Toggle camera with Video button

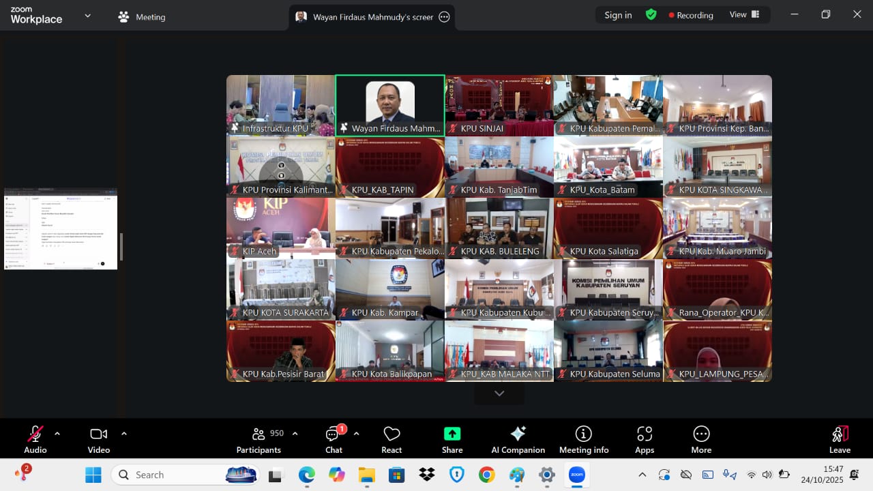(x=99, y=439)
